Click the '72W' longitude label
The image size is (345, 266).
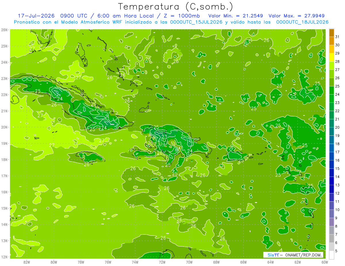point(162,262)
